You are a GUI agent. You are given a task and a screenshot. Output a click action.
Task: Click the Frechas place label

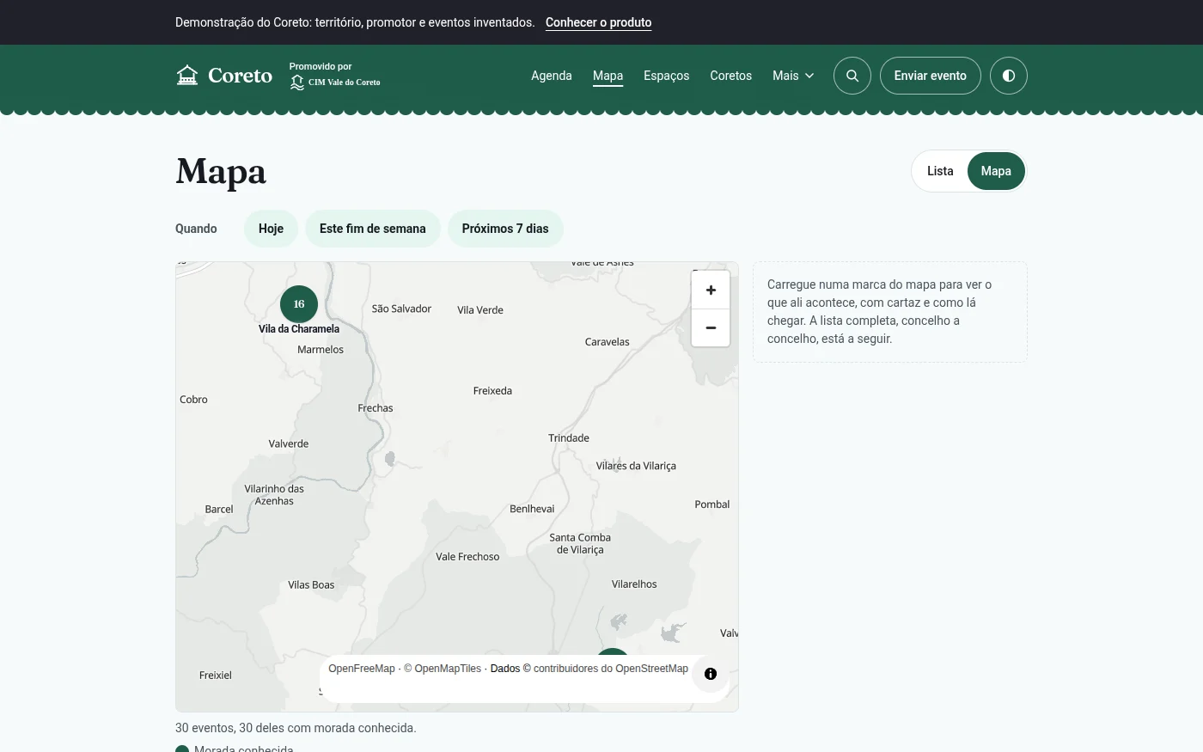pos(376,408)
